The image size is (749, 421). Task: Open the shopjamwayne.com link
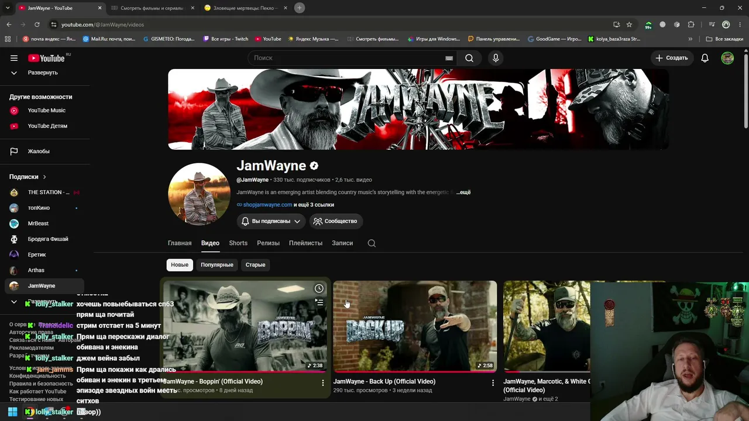pyautogui.click(x=267, y=205)
